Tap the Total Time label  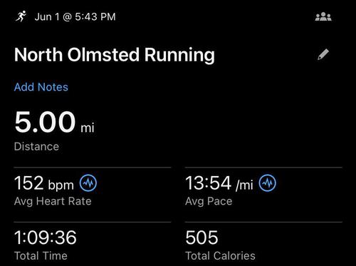(41, 256)
